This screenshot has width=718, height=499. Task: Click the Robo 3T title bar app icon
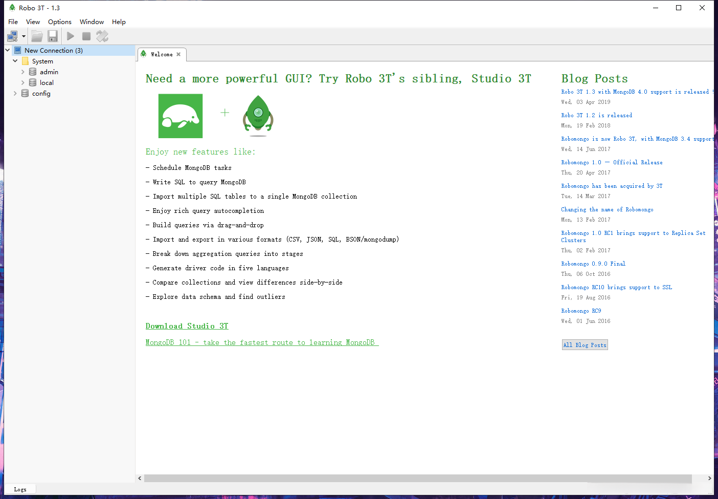[12, 8]
